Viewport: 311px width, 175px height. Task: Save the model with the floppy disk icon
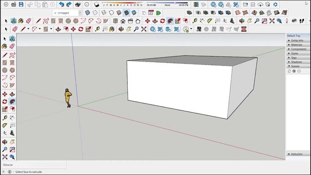tap(21, 4)
